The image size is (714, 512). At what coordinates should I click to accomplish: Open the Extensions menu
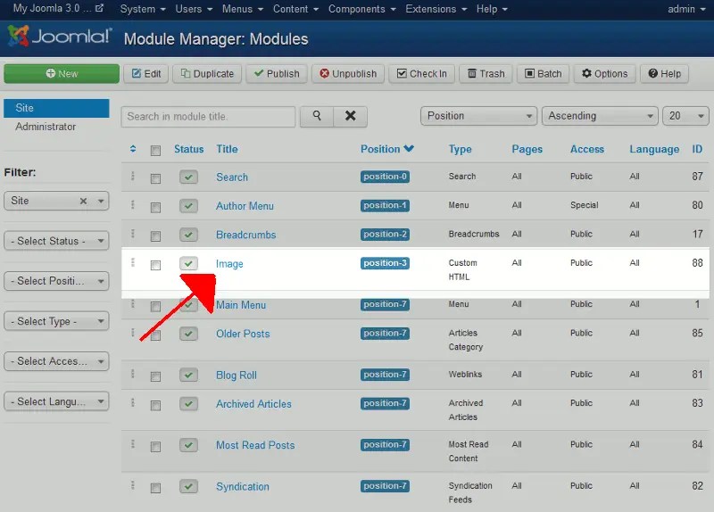[436, 9]
